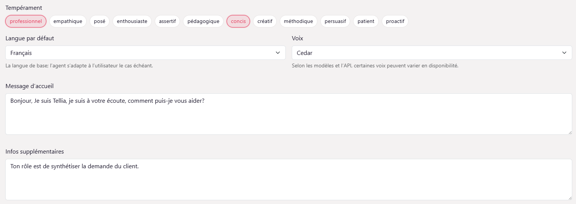The image size is (576, 204).
Task: Enable the 'posé' temperament chip
Action: point(99,21)
